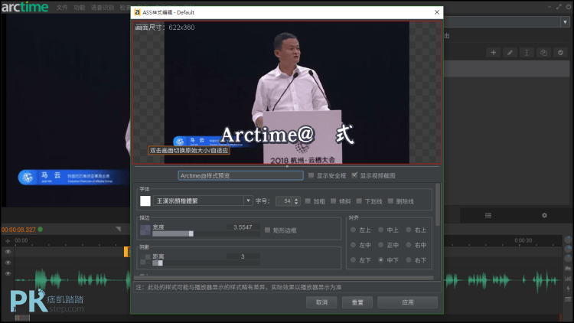Click the 0:00:30 mark on timeline ruler

coord(523,240)
